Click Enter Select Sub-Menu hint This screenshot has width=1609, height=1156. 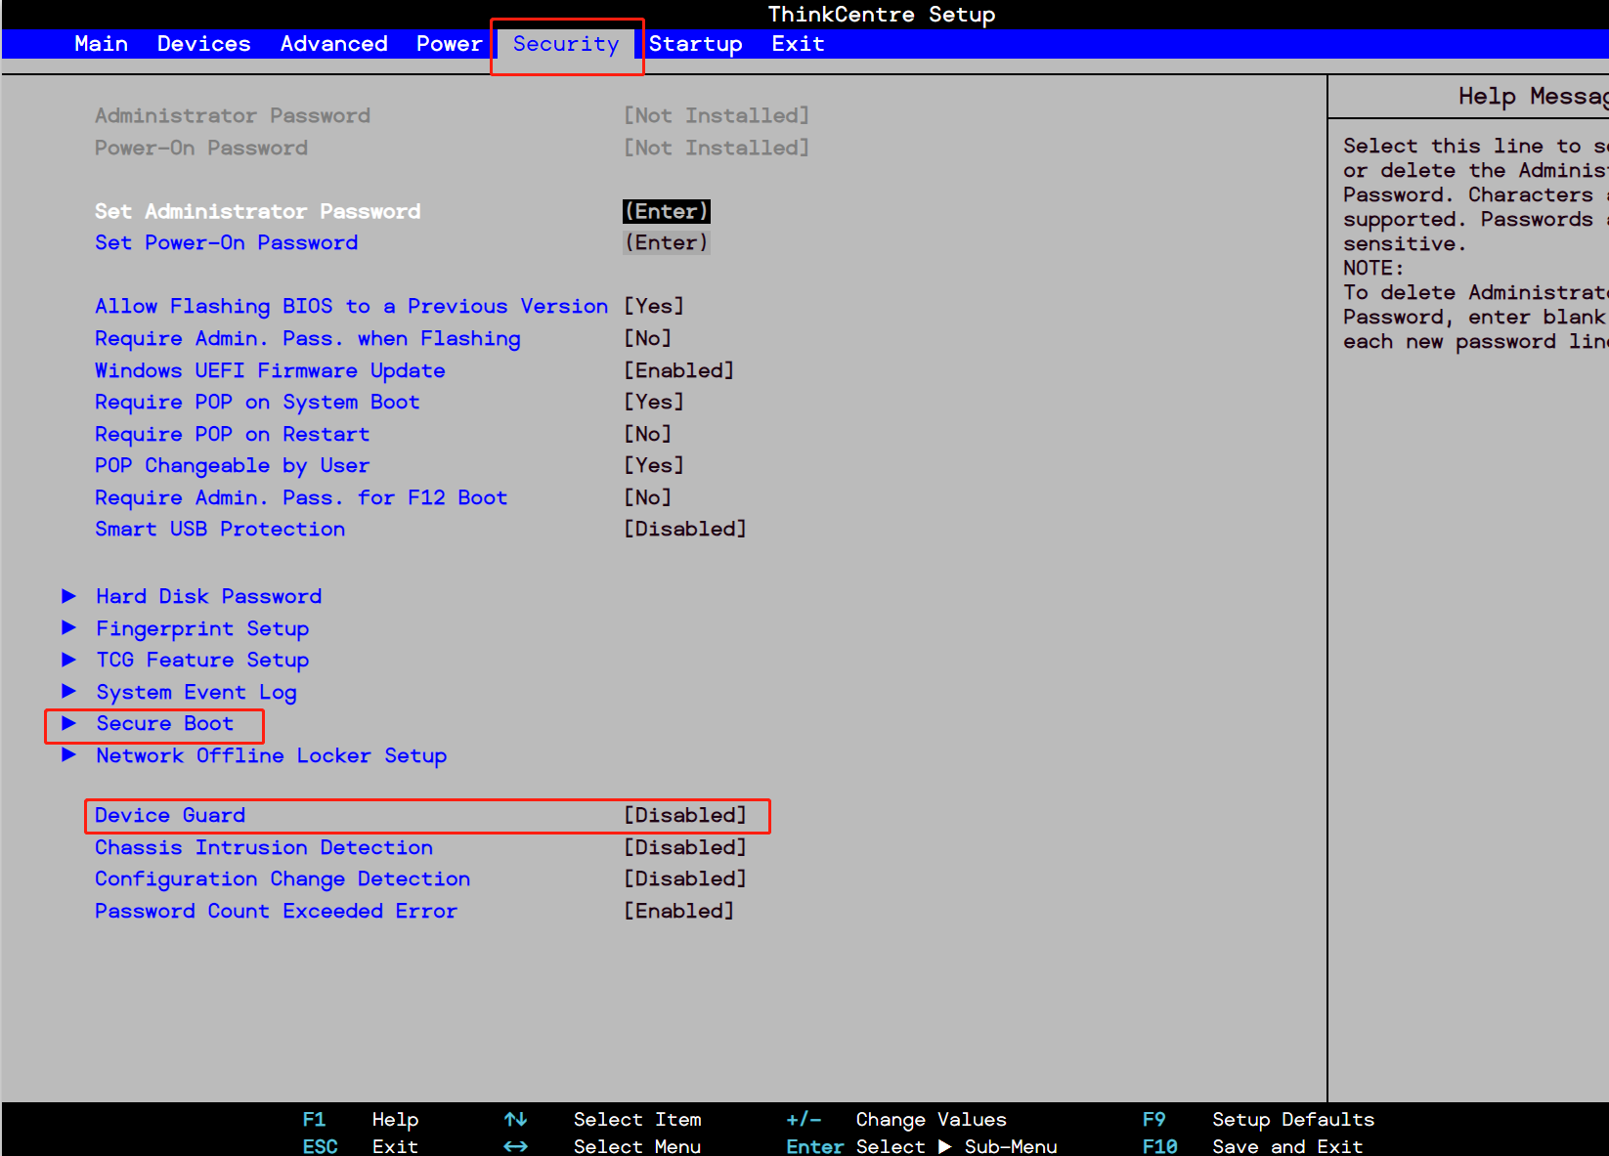[x=921, y=1146]
